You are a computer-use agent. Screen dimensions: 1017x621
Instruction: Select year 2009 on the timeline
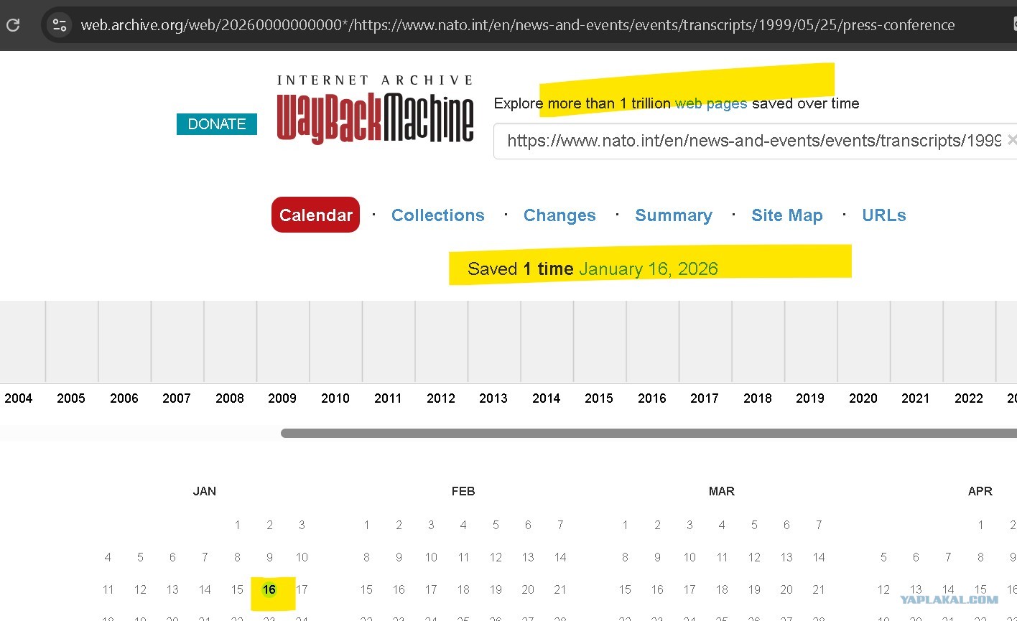(x=282, y=398)
